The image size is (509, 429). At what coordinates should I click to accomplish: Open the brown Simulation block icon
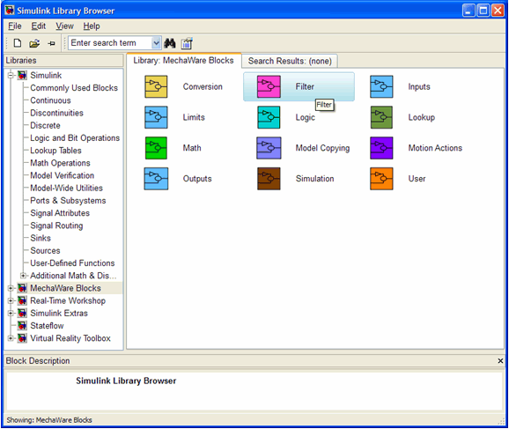pos(269,179)
